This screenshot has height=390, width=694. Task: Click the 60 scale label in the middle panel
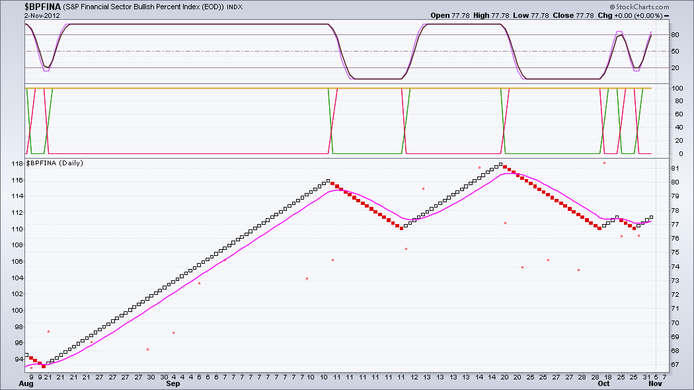679,114
